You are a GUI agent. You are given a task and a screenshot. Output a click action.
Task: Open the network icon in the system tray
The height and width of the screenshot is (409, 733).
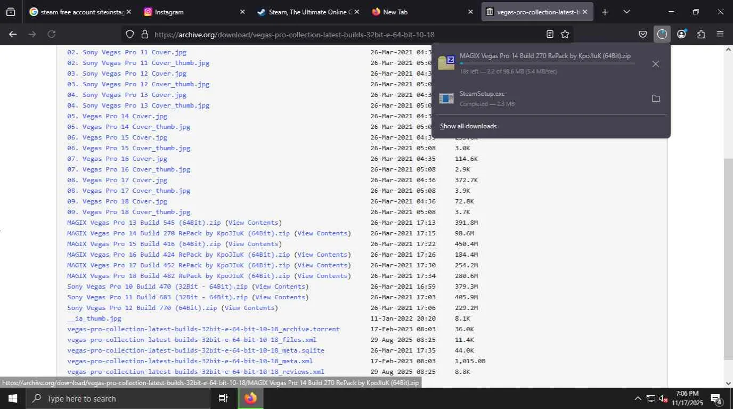(650, 398)
